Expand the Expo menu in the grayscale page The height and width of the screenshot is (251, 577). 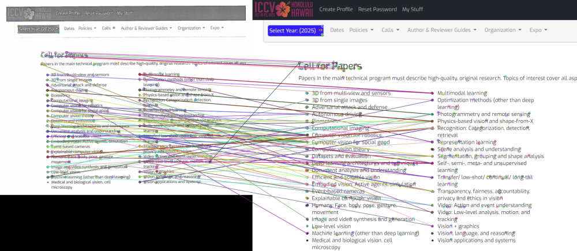[x=217, y=28]
